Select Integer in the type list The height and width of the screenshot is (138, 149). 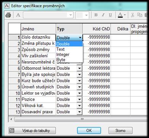click(x=69, y=55)
